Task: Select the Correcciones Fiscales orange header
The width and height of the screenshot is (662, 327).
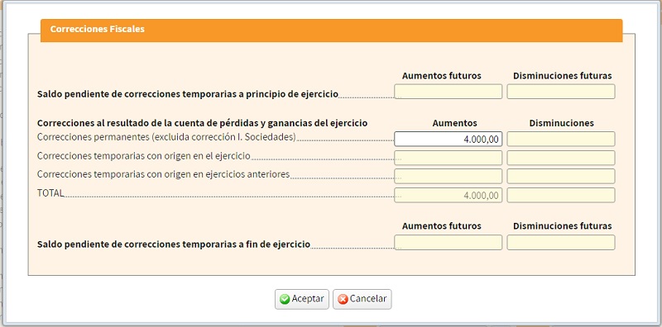Action: click(332, 31)
